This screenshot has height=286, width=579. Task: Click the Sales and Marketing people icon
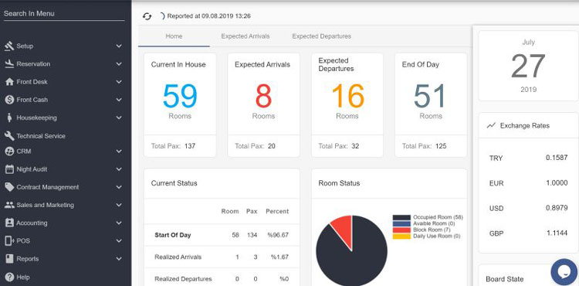[9, 205]
